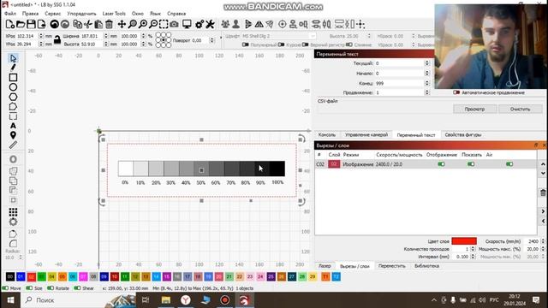548x308 pixels.
Task: Toggle Air switch for layer C02
Action: pyautogui.click(x=509, y=163)
